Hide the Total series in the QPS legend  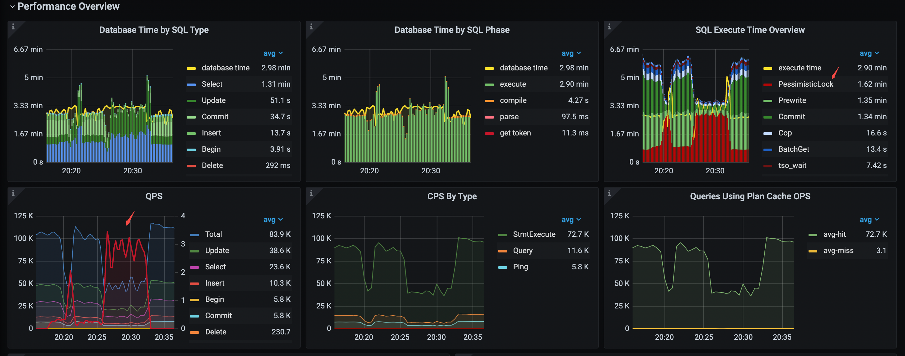(214, 234)
